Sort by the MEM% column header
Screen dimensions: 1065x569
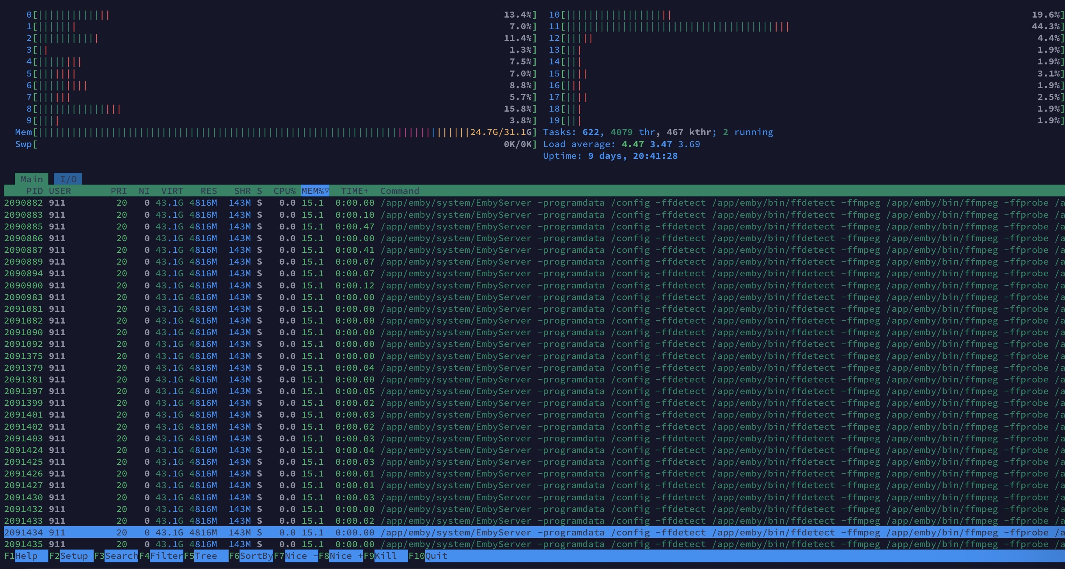(x=314, y=191)
